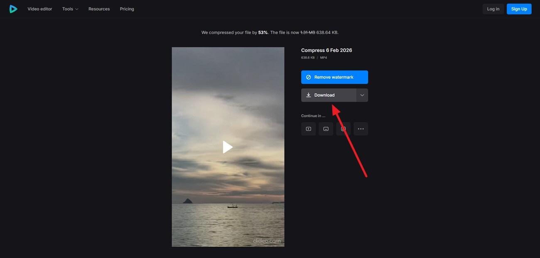Click Log in
The width and height of the screenshot is (540, 258).
tap(493, 8)
